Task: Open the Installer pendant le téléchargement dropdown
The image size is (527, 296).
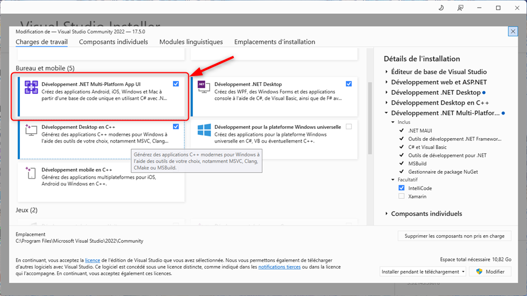Action: pyautogui.click(x=423, y=271)
